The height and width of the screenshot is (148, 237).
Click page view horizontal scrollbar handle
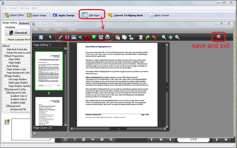tap(118, 129)
